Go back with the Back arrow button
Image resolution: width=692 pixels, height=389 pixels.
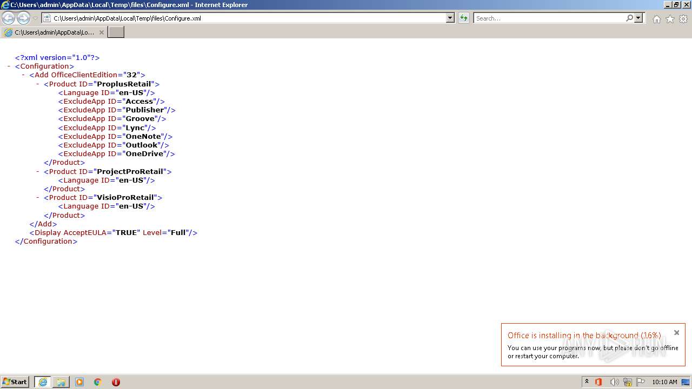click(9, 18)
